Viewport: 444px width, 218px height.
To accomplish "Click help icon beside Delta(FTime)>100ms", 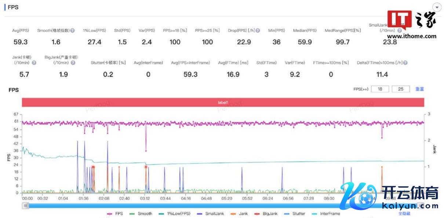I will [x=405, y=63].
